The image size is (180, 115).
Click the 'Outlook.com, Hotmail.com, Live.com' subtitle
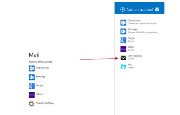[x=142, y=23]
